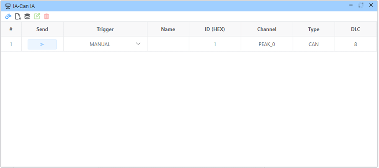
Task: Click the PEAK_0 channel cell
Action: point(267,44)
